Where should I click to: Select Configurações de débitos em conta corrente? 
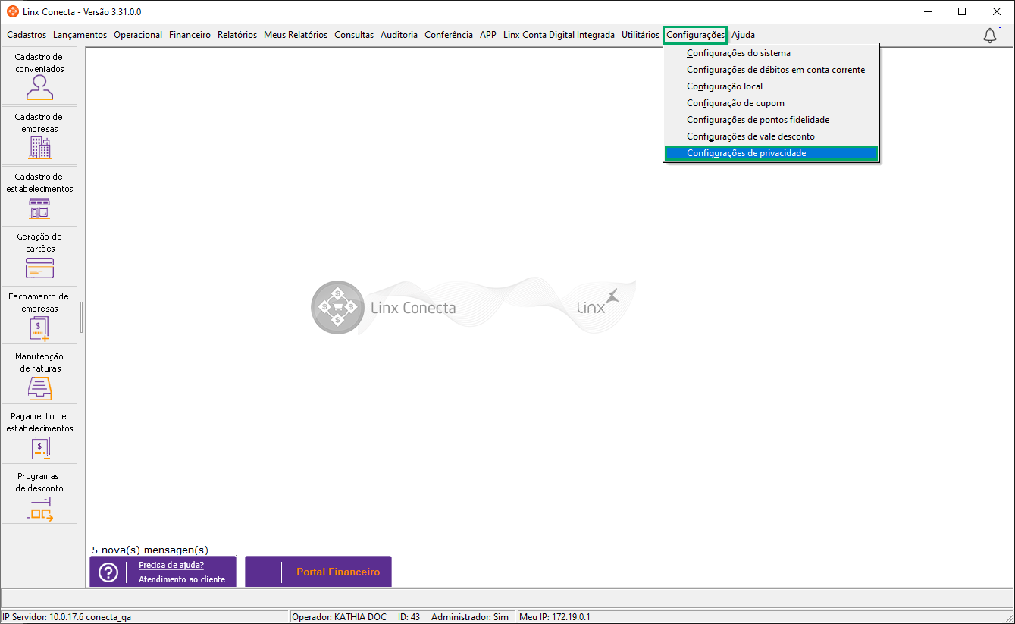771,70
